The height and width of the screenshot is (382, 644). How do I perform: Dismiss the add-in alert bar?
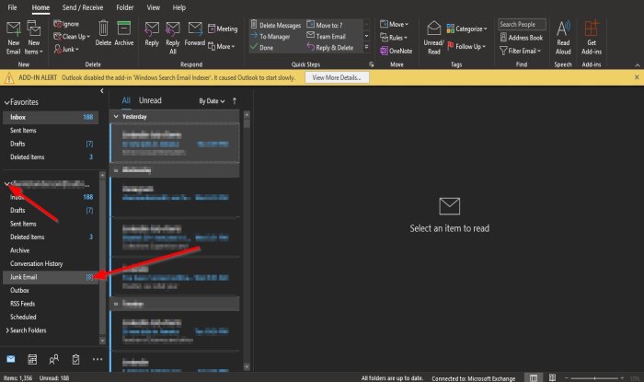point(637,77)
